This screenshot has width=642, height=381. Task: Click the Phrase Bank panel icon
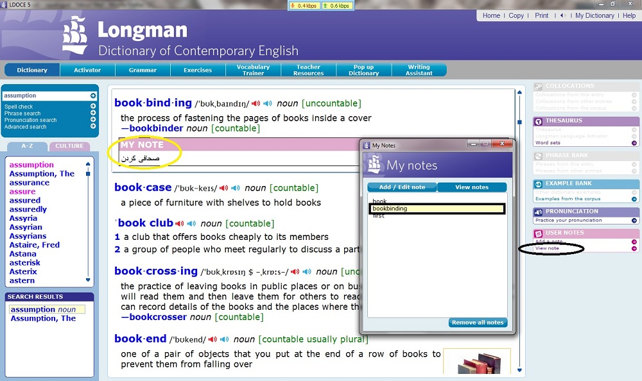(x=537, y=155)
